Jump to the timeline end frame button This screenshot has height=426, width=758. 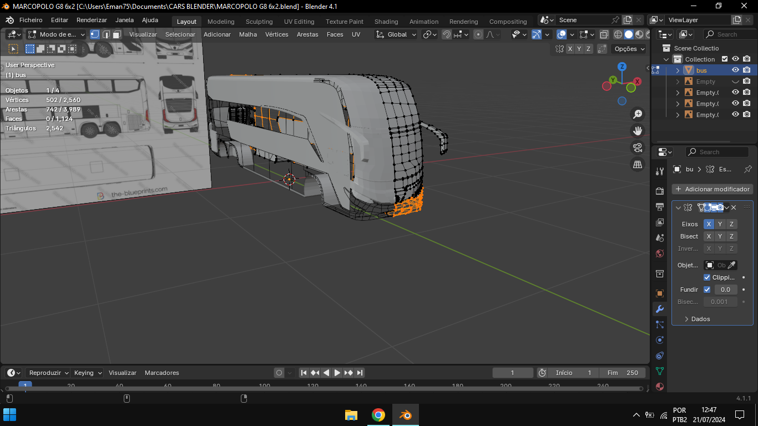click(360, 373)
